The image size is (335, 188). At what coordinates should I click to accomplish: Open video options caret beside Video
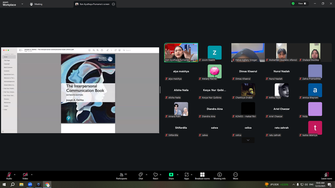click(x=31, y=174)
